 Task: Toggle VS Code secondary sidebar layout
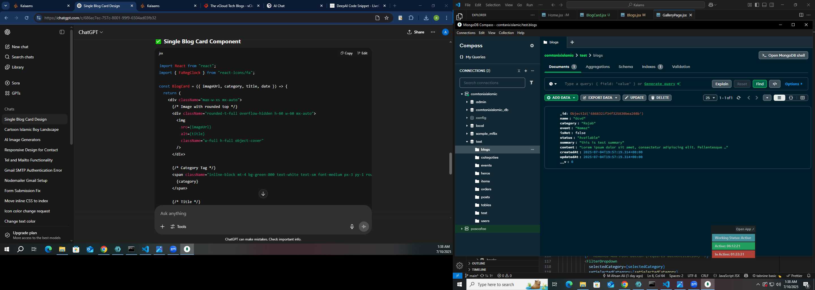[772, 5]
